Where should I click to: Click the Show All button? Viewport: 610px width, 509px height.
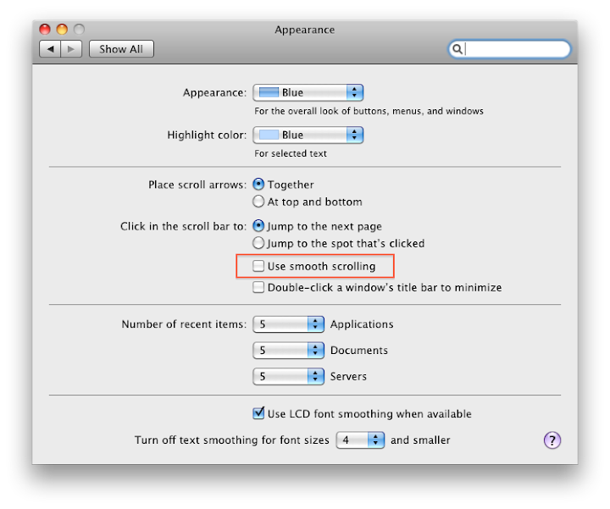tap(121, 49)
